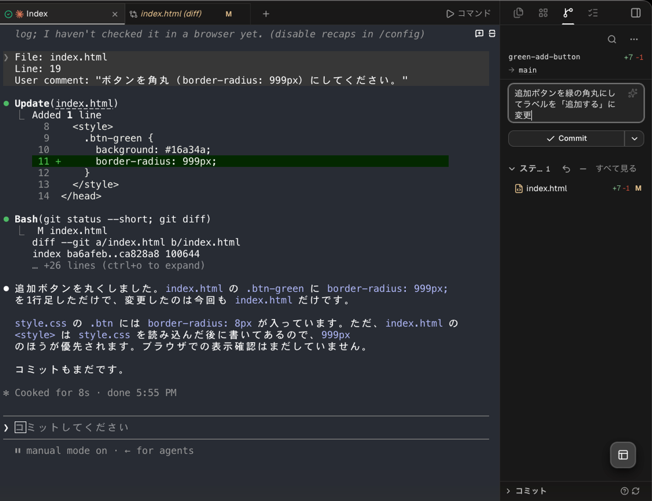The image size is (652, 501).
Task: Click the main target branch link
Action: 528,70
